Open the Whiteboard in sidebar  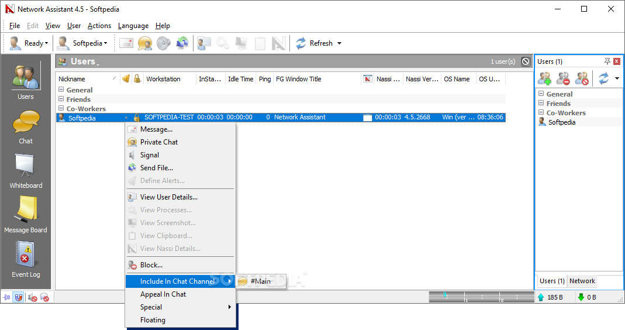coord(26,171)
